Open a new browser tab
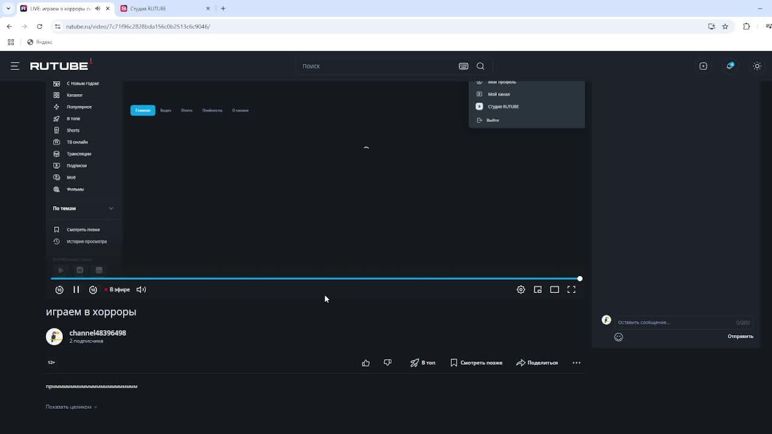This screenshot has height=434, width=772. pos(223,8)
